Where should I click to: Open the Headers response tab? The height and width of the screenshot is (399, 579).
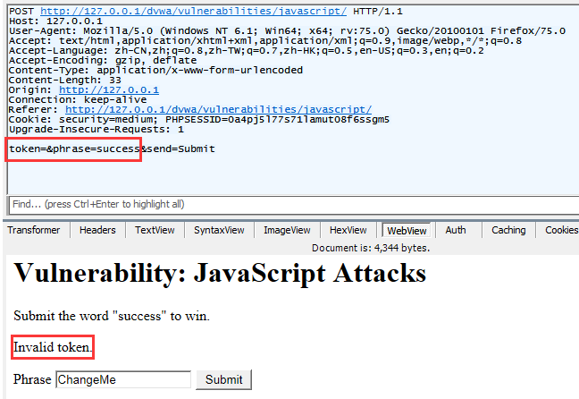click(97, 230)
